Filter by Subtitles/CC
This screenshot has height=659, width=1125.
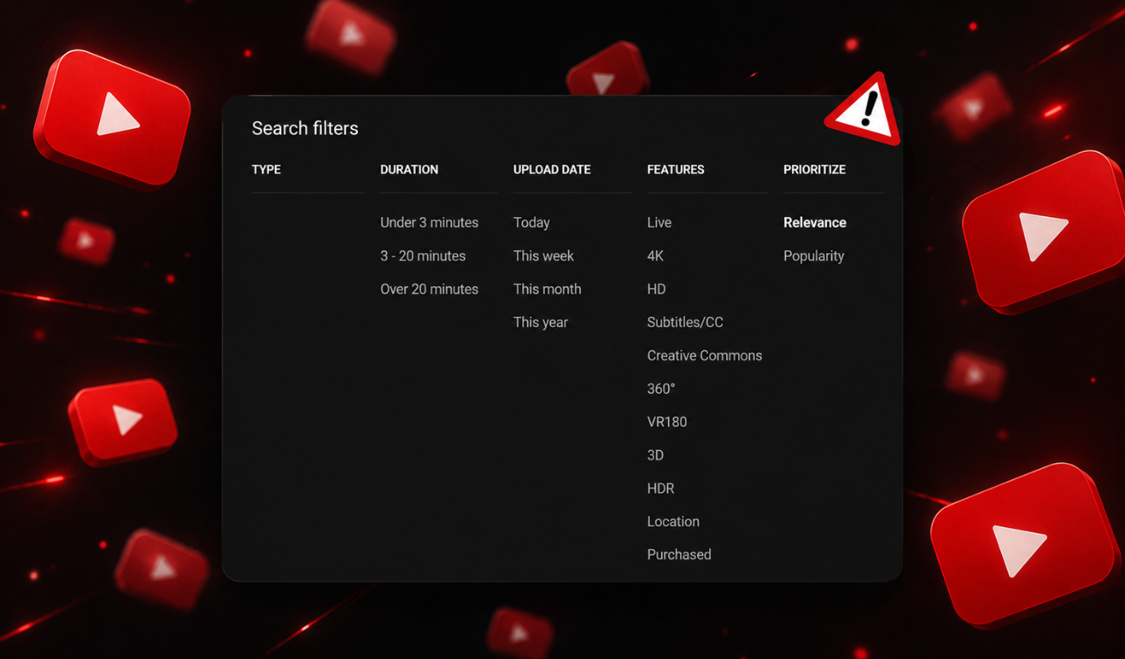tap(685, 322)
